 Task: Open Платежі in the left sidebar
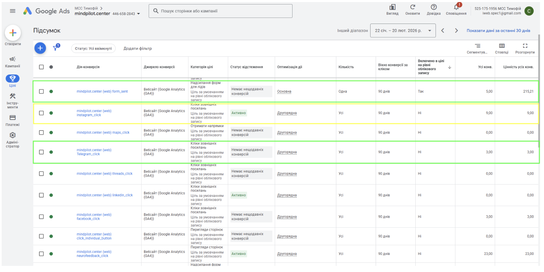(x=13, y=121)
